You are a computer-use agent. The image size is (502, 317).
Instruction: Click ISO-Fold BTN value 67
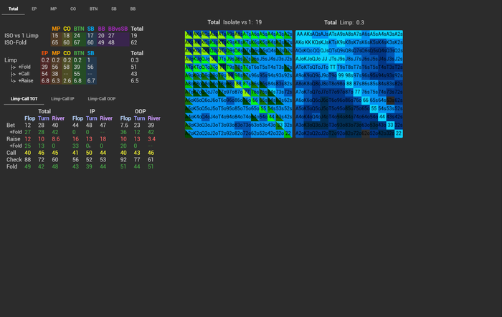[77, 42]
